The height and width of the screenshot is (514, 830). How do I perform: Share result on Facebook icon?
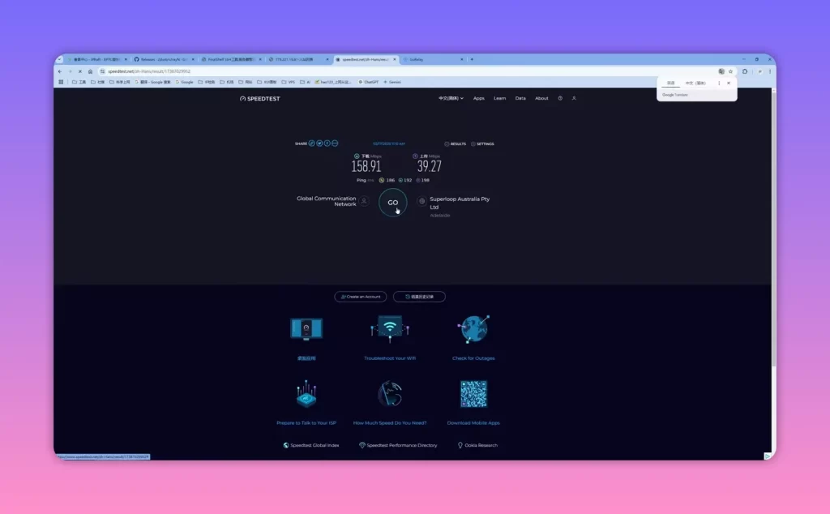(327, 143)
